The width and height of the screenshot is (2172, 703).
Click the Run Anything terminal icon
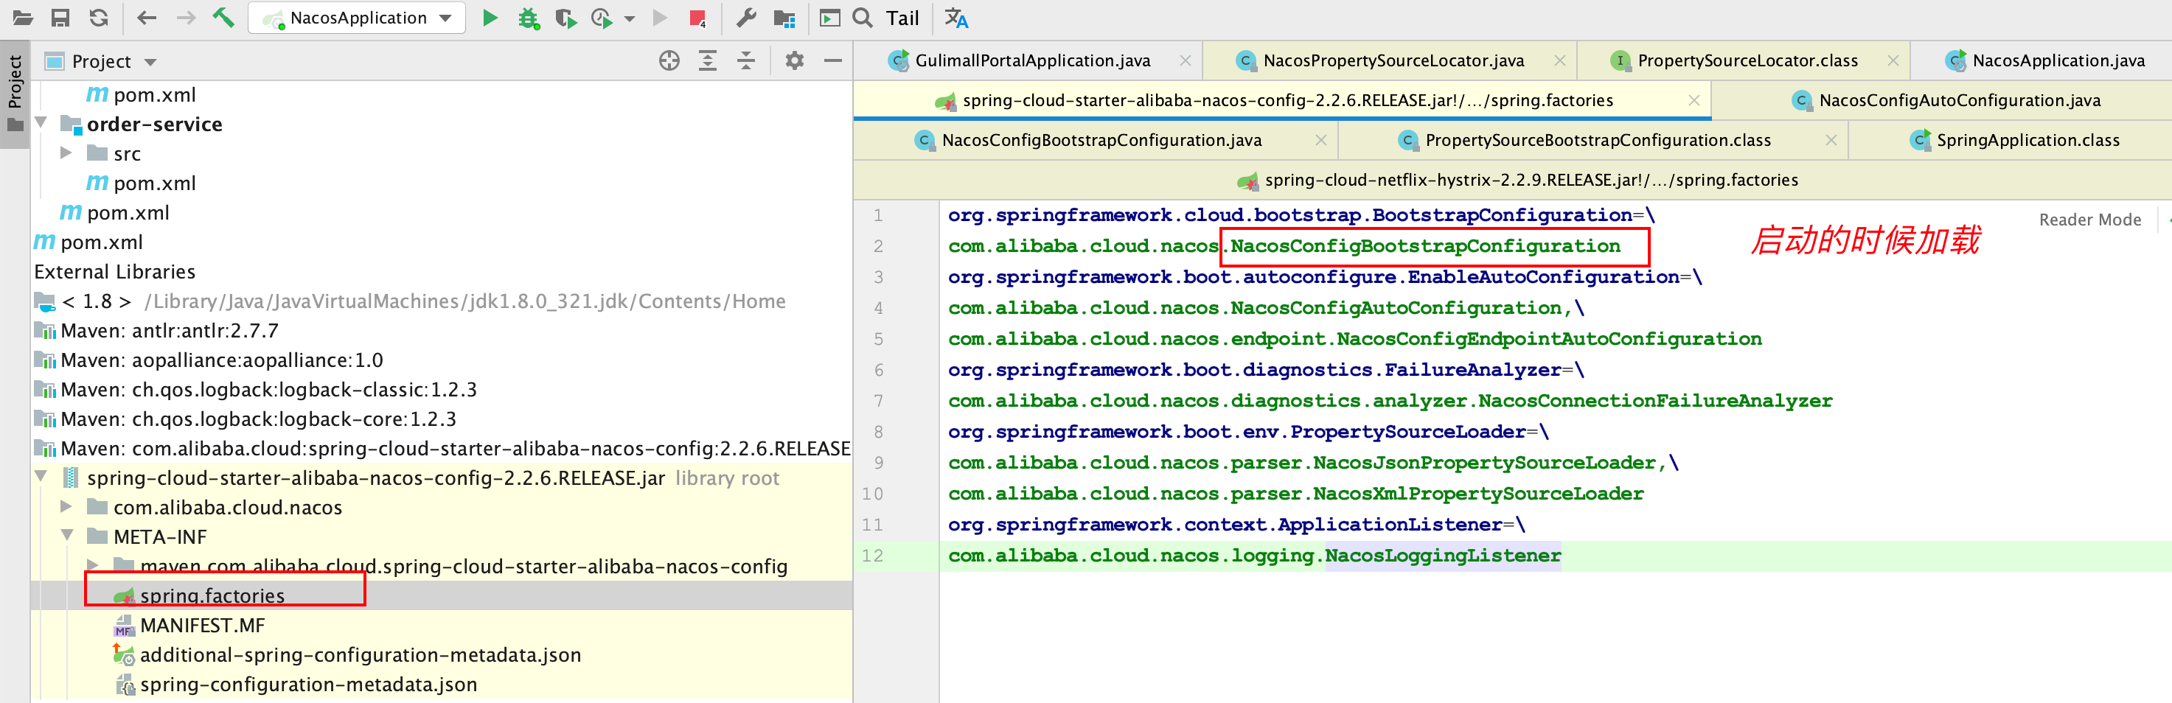tap(830, 18)
